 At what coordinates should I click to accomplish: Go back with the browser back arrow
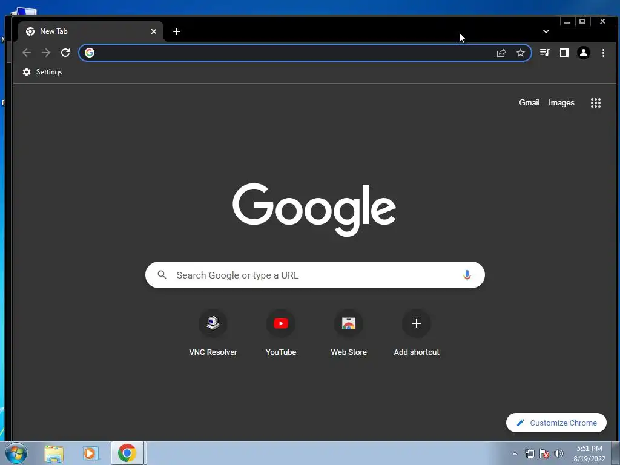point(27,53)
